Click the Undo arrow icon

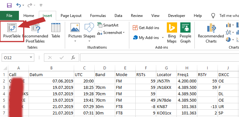click(19, 5)
